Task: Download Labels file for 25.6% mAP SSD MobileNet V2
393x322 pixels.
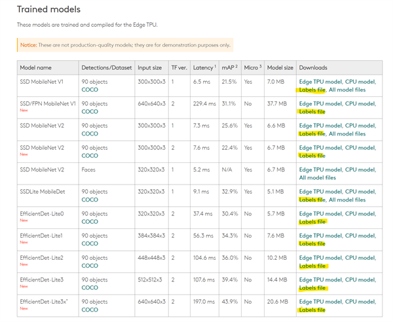Action: pyautogui.click(x=312, y=134)
